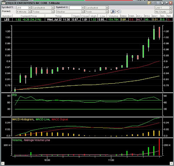Click the Symbol column header
Screen dimensions: 174x166
(x=7, y=16)
